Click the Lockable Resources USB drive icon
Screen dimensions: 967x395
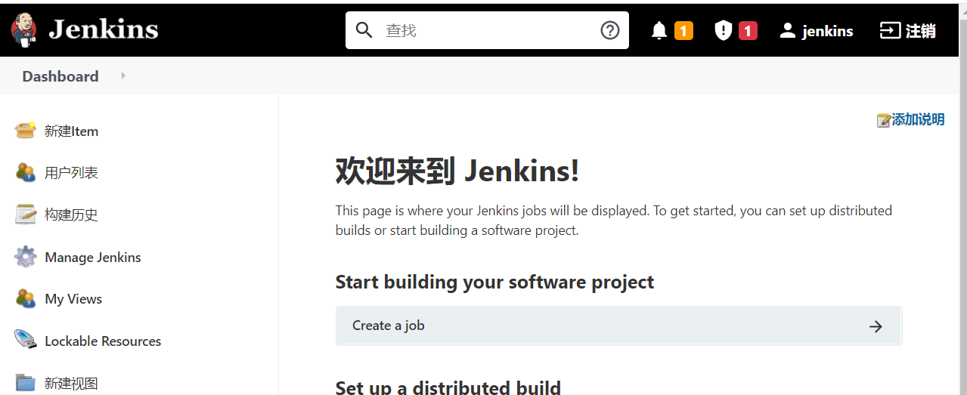click(x=26, y=340)
